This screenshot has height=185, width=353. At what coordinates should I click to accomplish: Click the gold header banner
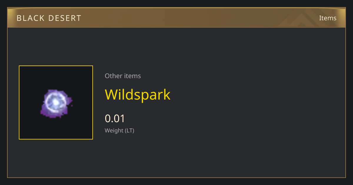pyautogui.click(x=176, y=18)
